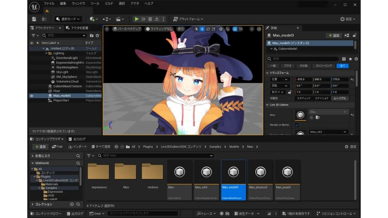Image resolution: width=388 pixels, height=218 pixels.
Task: Toggle surface snapping icon in the viewport
Action: click(228, 29)
